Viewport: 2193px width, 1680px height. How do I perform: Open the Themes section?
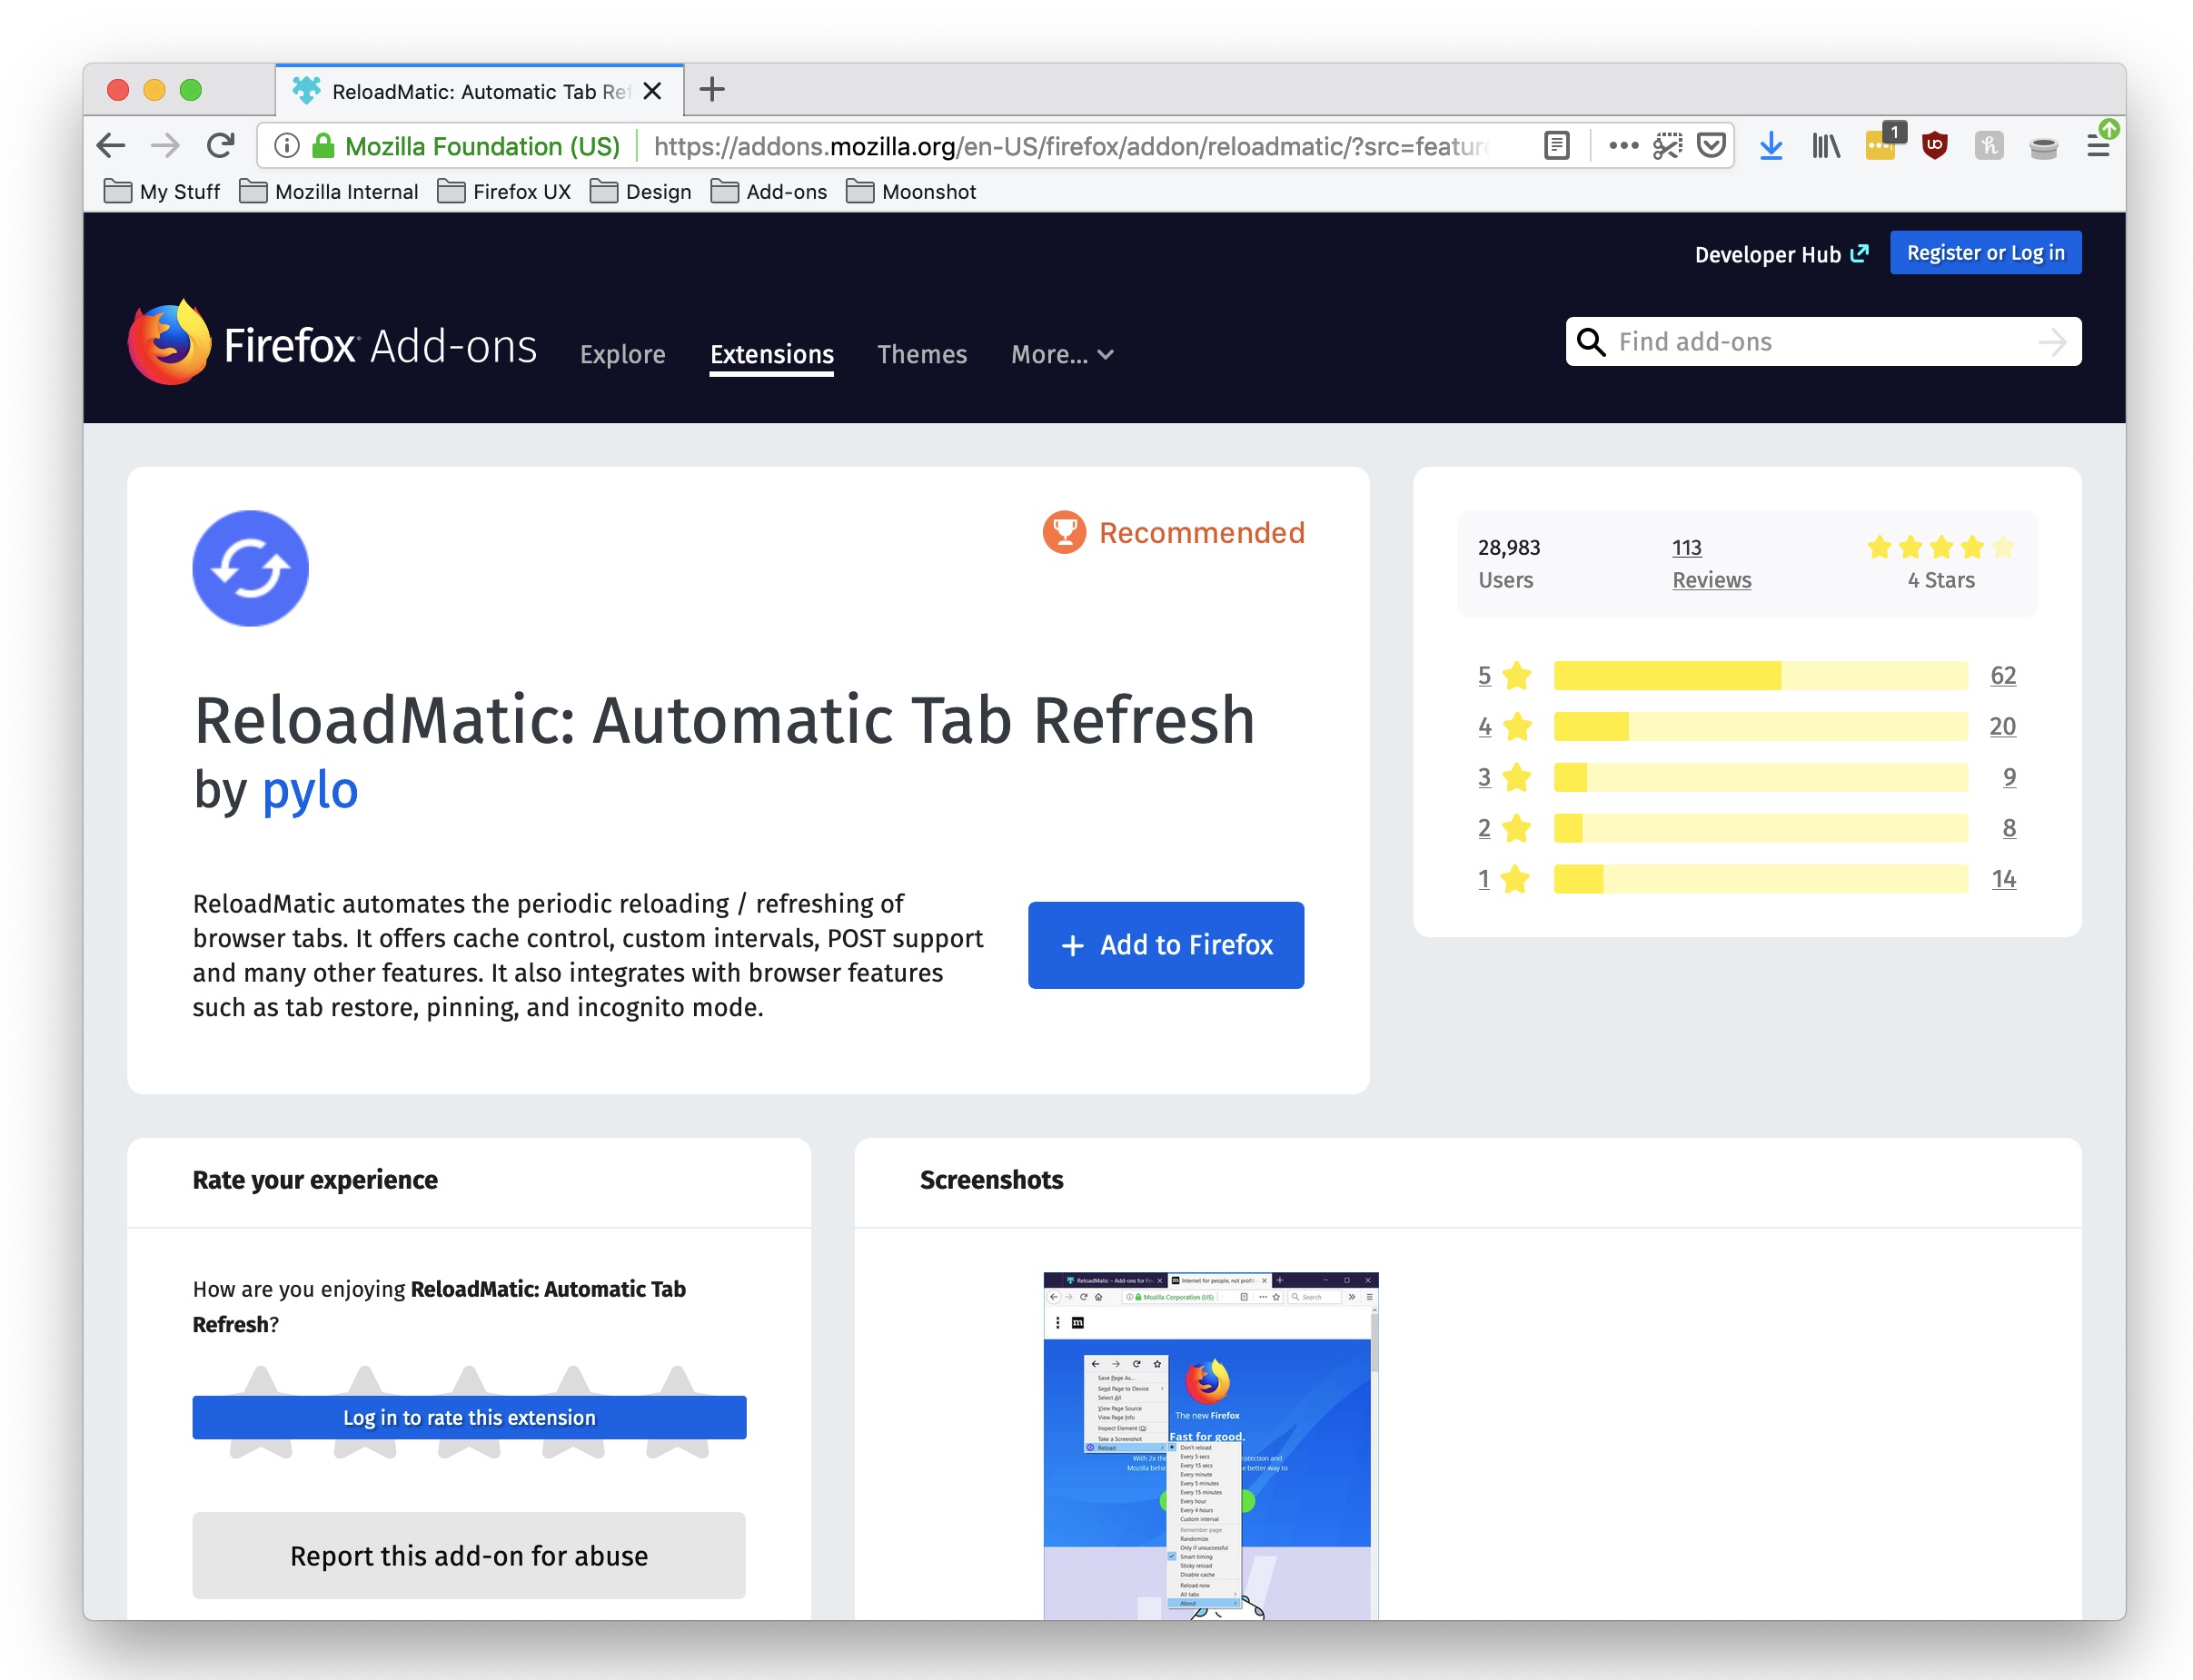click(921, 354)
